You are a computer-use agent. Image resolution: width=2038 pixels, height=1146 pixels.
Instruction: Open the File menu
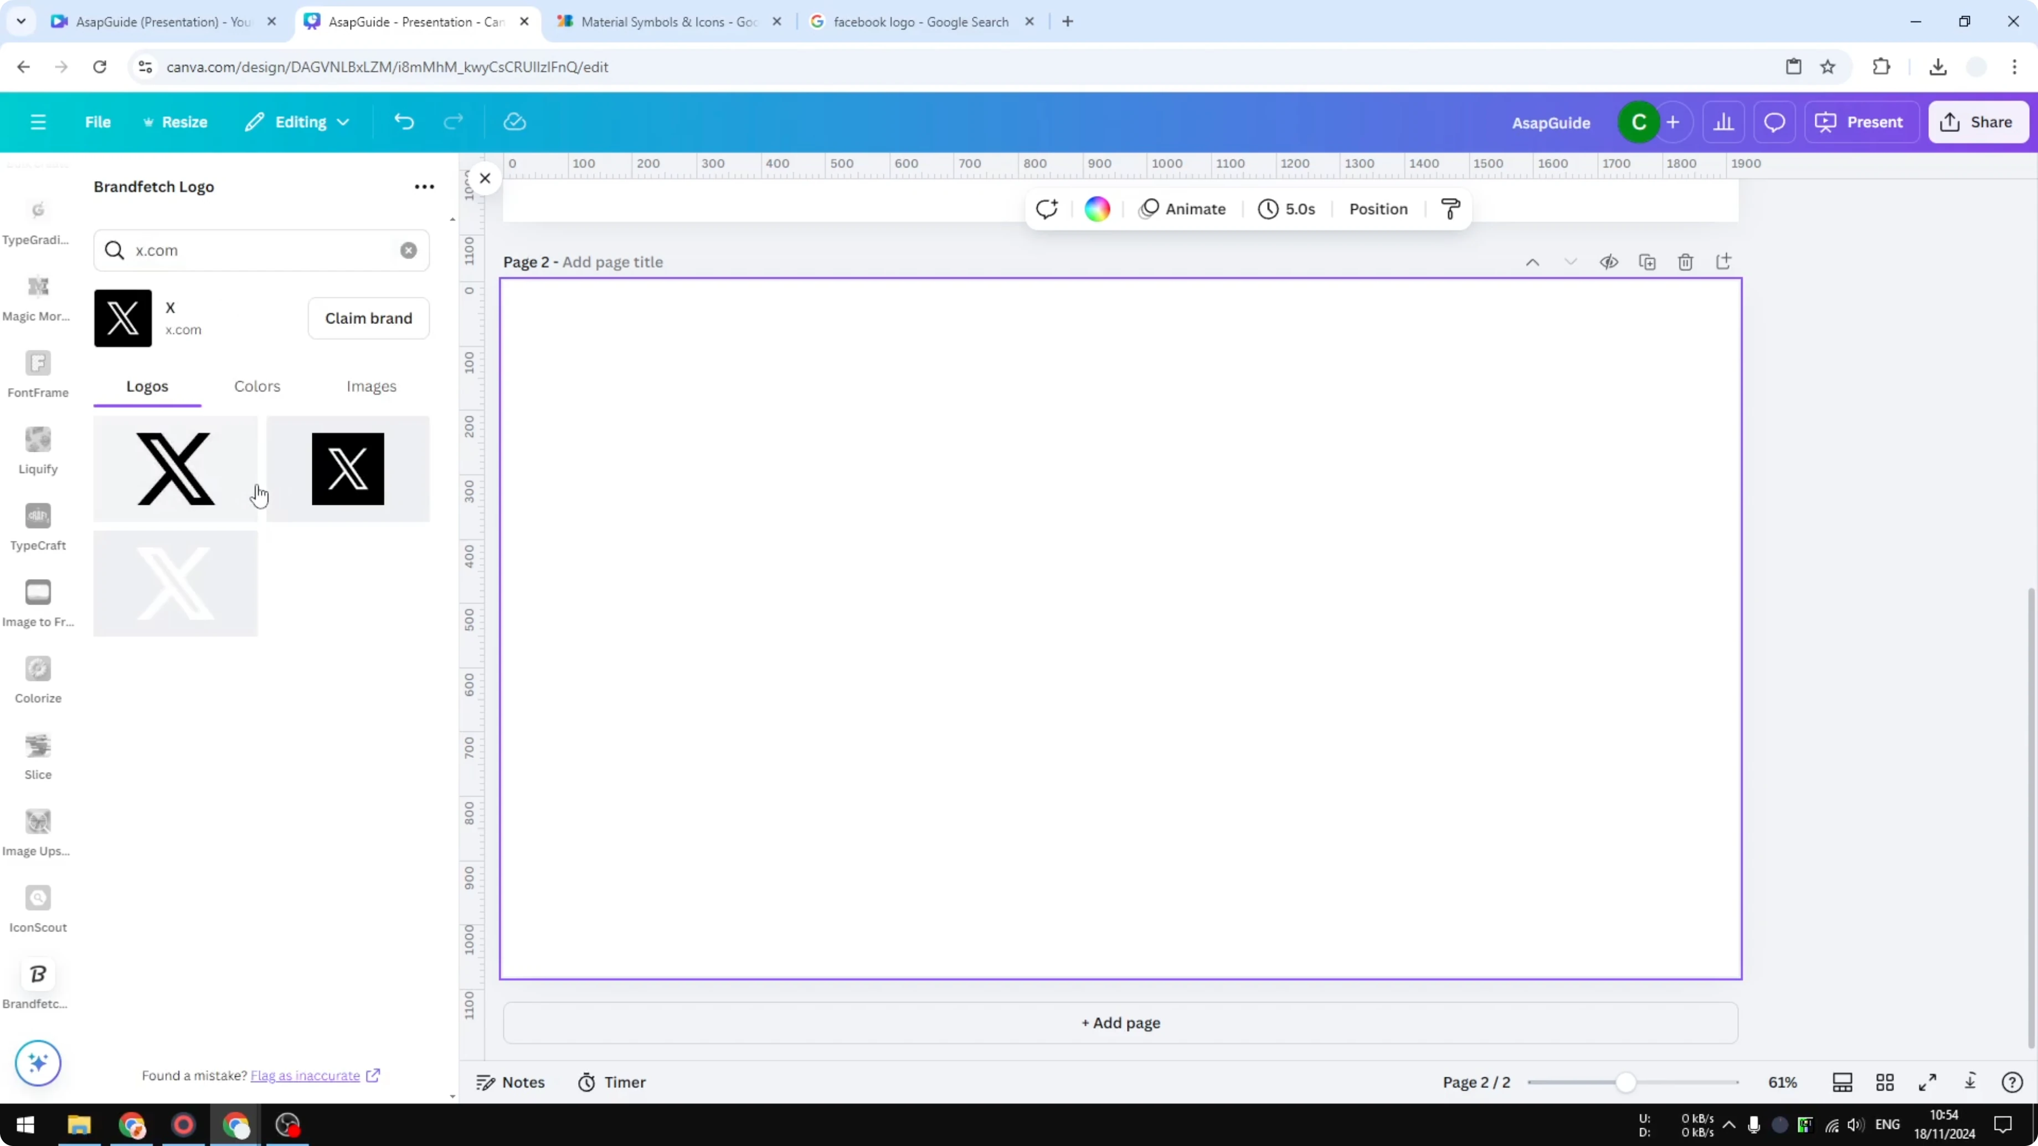click(x=98, y=122)
